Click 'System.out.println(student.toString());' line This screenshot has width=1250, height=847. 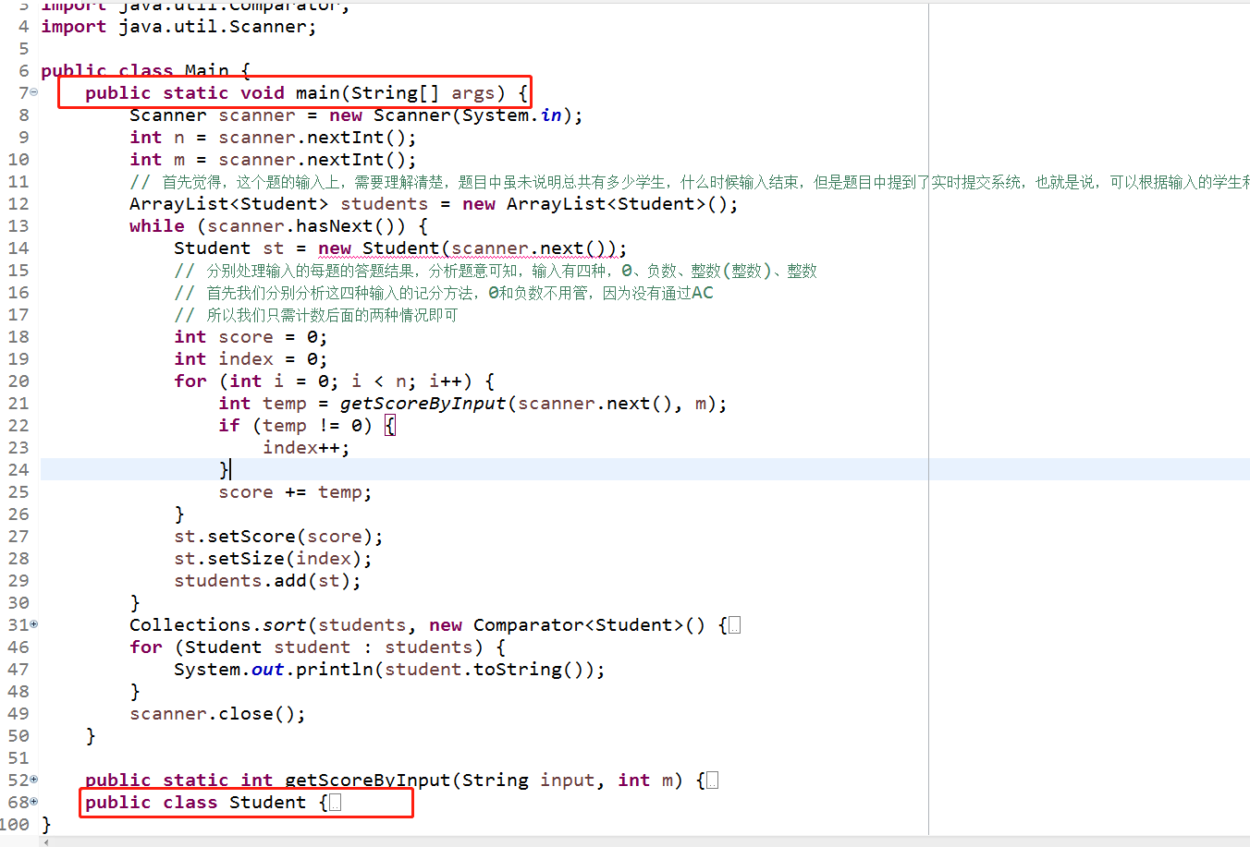click(x=389, y=670)
